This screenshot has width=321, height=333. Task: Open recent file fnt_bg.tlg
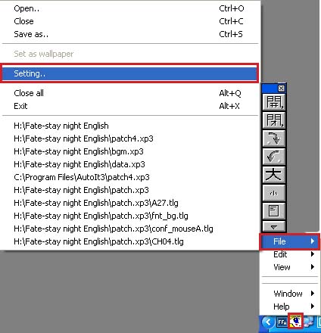(x=130, y=216)
